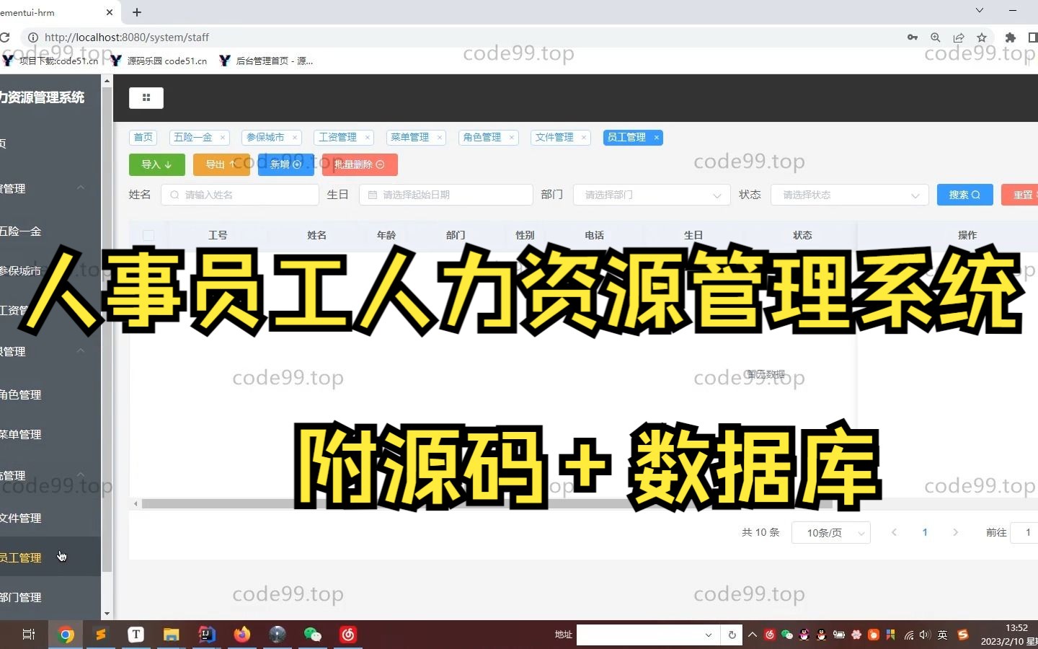Click the NetEase Cloud Music tray icon
Image resolution: width=1038 pixels, height=649 pixels.
pos(768,635)
